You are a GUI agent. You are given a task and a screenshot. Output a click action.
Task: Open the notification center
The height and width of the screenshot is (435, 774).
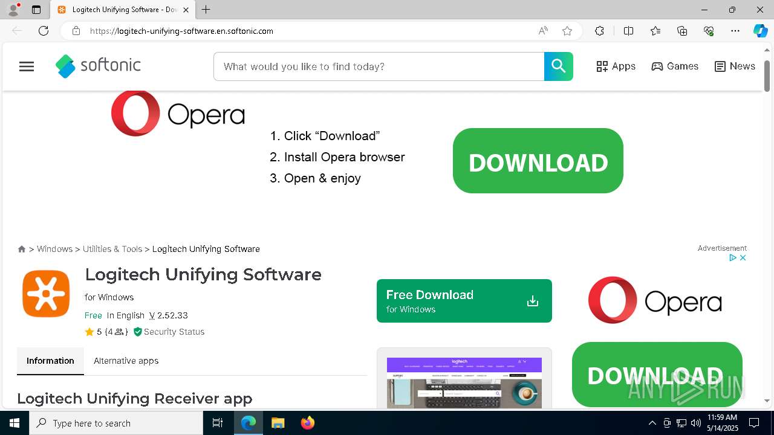754,423
